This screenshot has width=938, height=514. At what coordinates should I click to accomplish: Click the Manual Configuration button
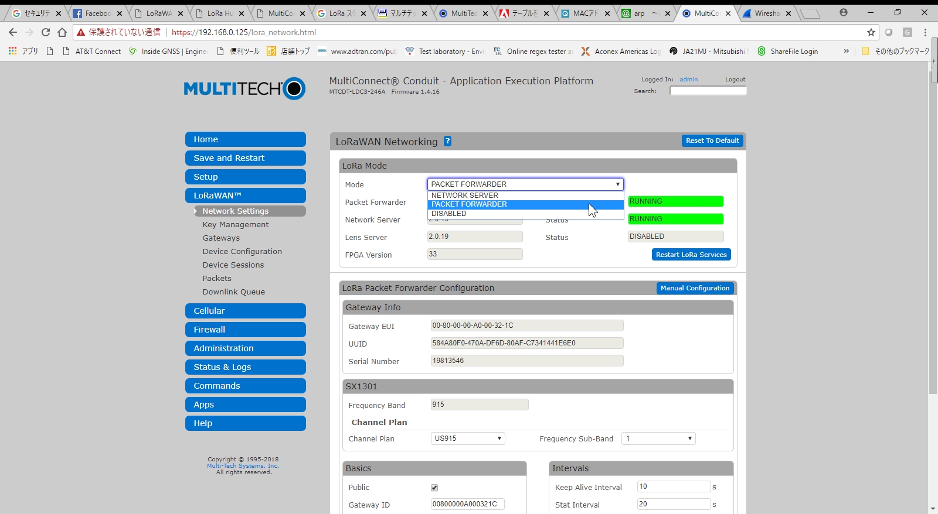(695, 288)
